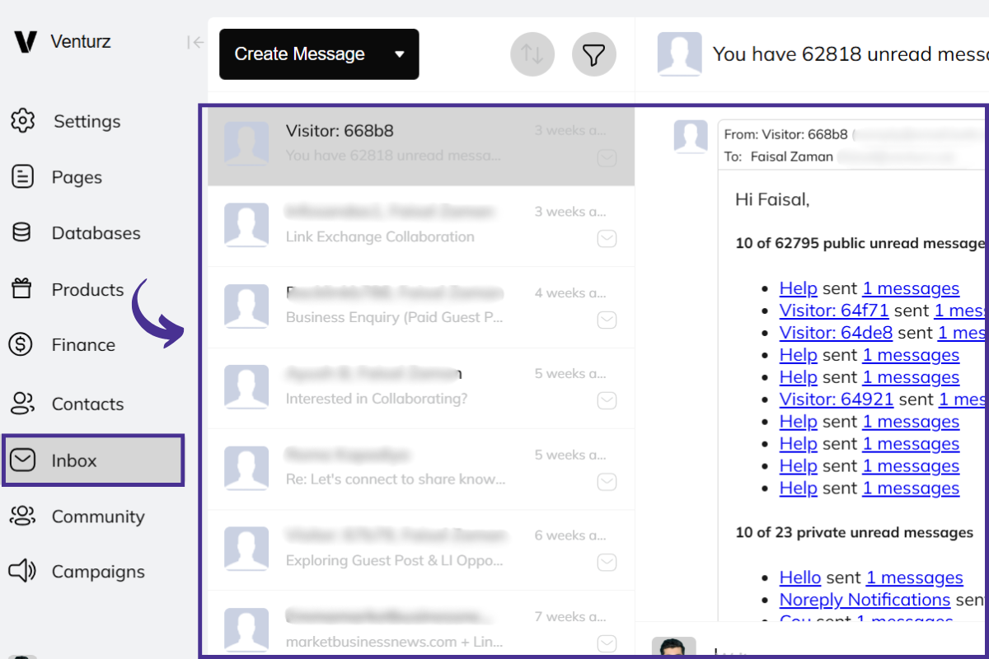Click the Venturz logo icon
Viewport: 989px width, 659px height.
point(26,41)
